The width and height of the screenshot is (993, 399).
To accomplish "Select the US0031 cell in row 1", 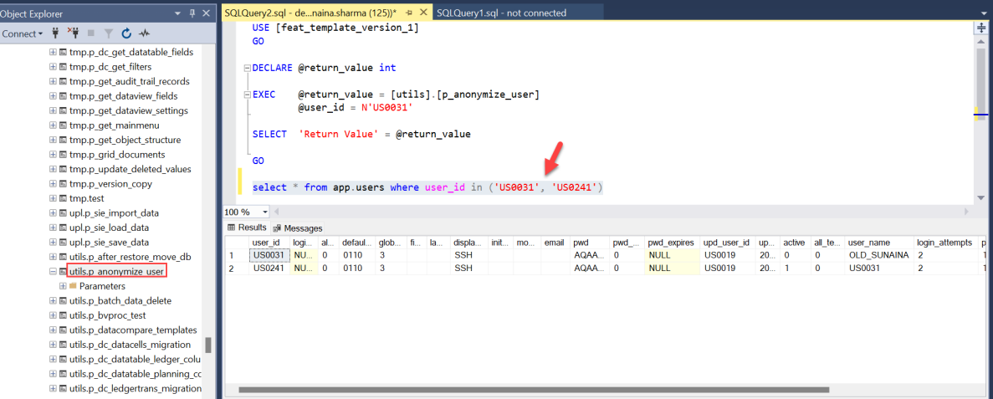I will click(x=269, y=255).
